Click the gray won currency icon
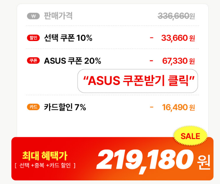 click(33, 16)
